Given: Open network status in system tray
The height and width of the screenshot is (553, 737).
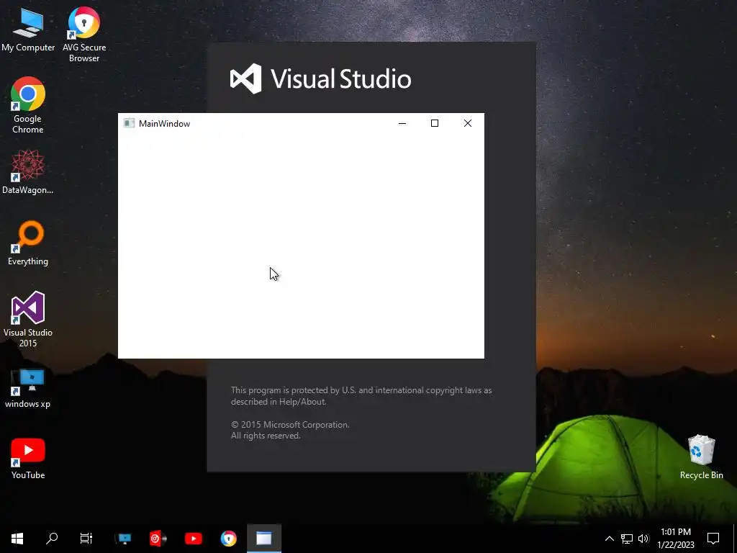Looking at the screenshot, I should tap(627, 539).
